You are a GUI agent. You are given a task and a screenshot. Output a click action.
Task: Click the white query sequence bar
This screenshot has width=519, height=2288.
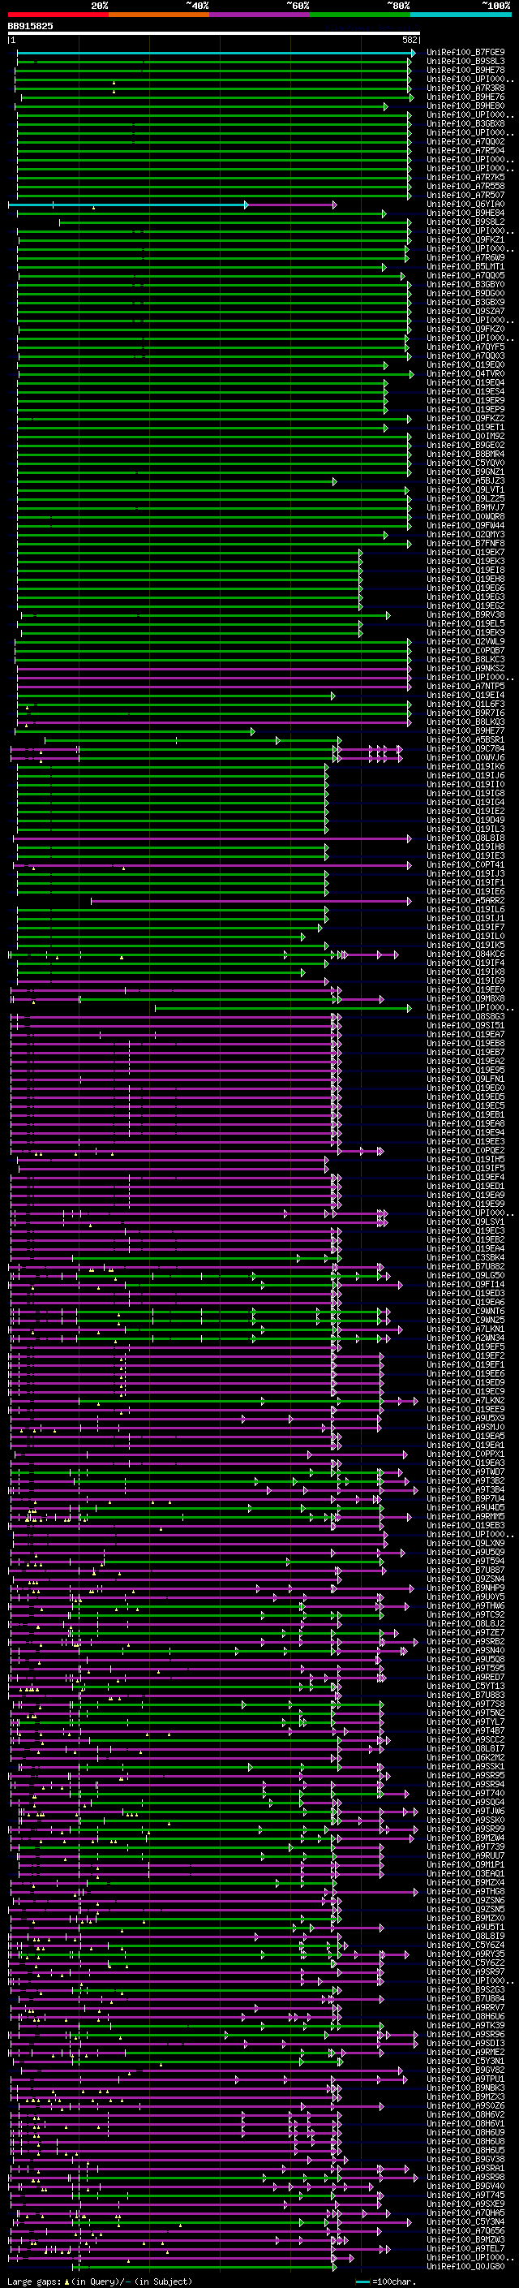pyautogui.click(x=214, y=34)
